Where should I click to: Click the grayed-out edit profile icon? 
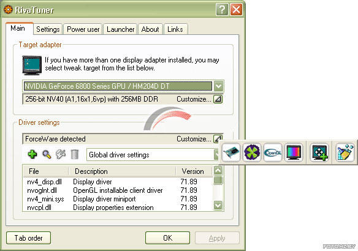point(61,154)
